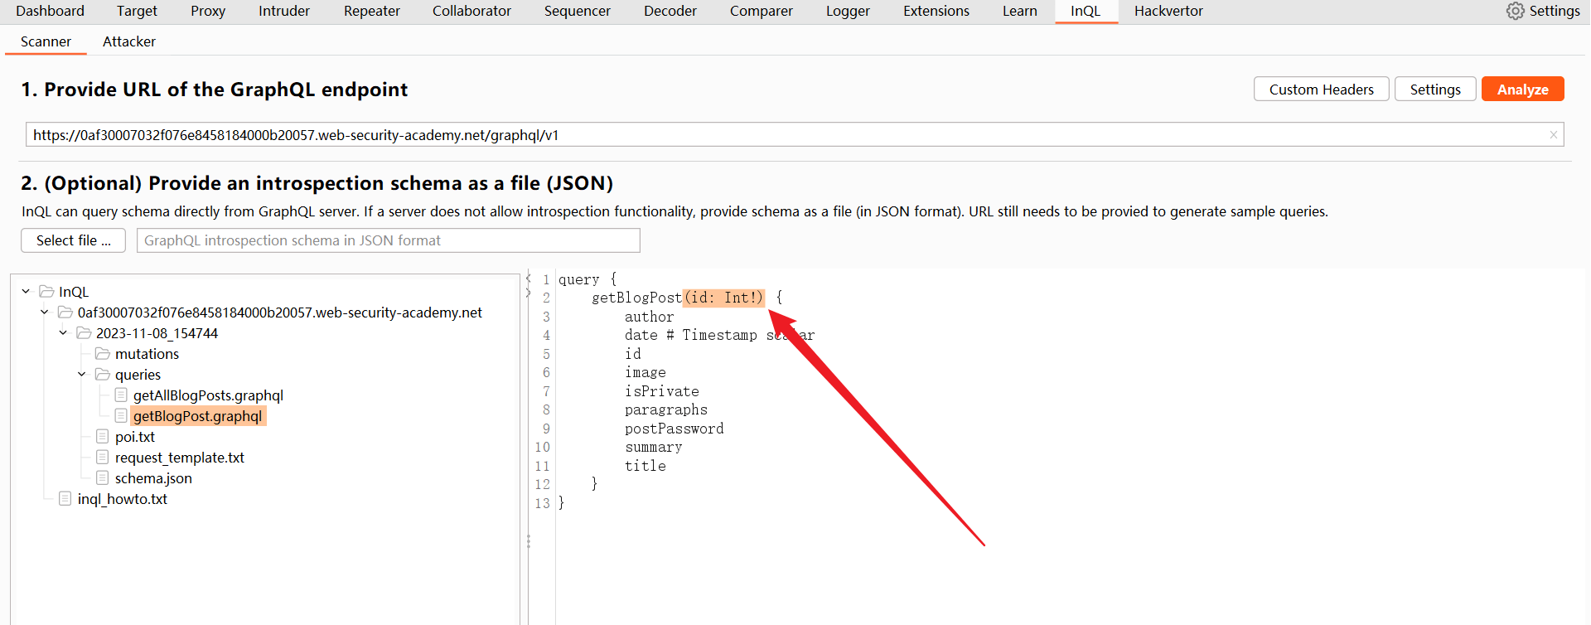Open the Custom Headers dialog
The width and height of the screenshot is (1591, 625).
(1321, 90)
